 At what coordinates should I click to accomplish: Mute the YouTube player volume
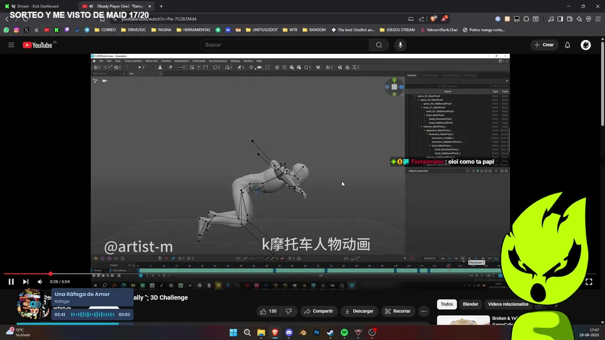40,282
